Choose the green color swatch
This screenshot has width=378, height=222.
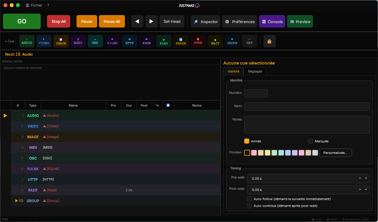coord(274,153)
